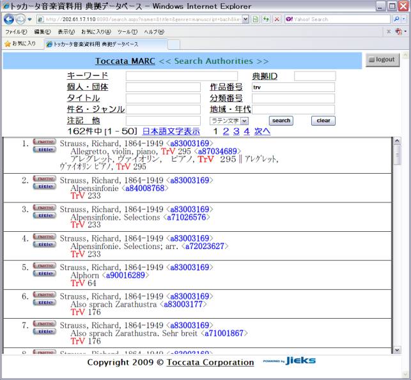
Task: Focus the Yahoo! Search box
Action: click(337, 19)
